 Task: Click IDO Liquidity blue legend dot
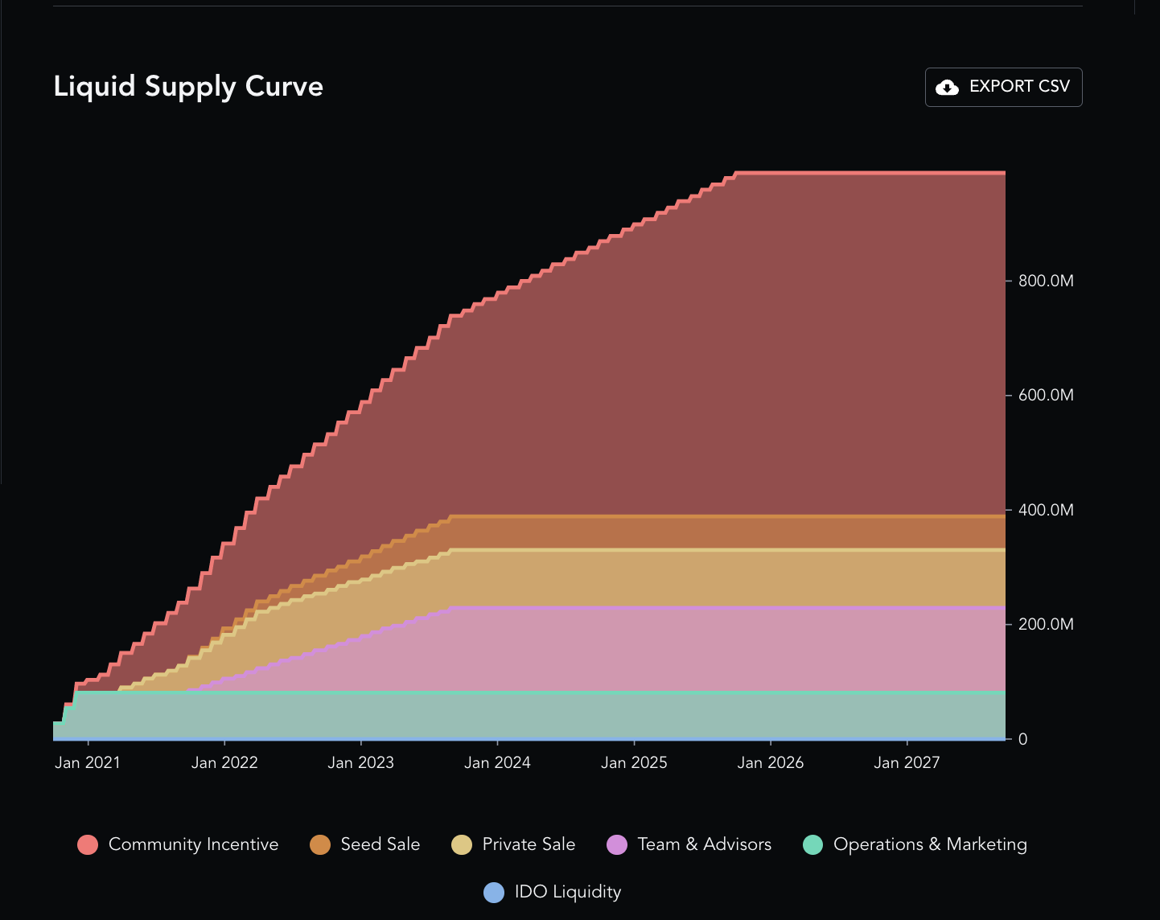[x=494, y=892]
